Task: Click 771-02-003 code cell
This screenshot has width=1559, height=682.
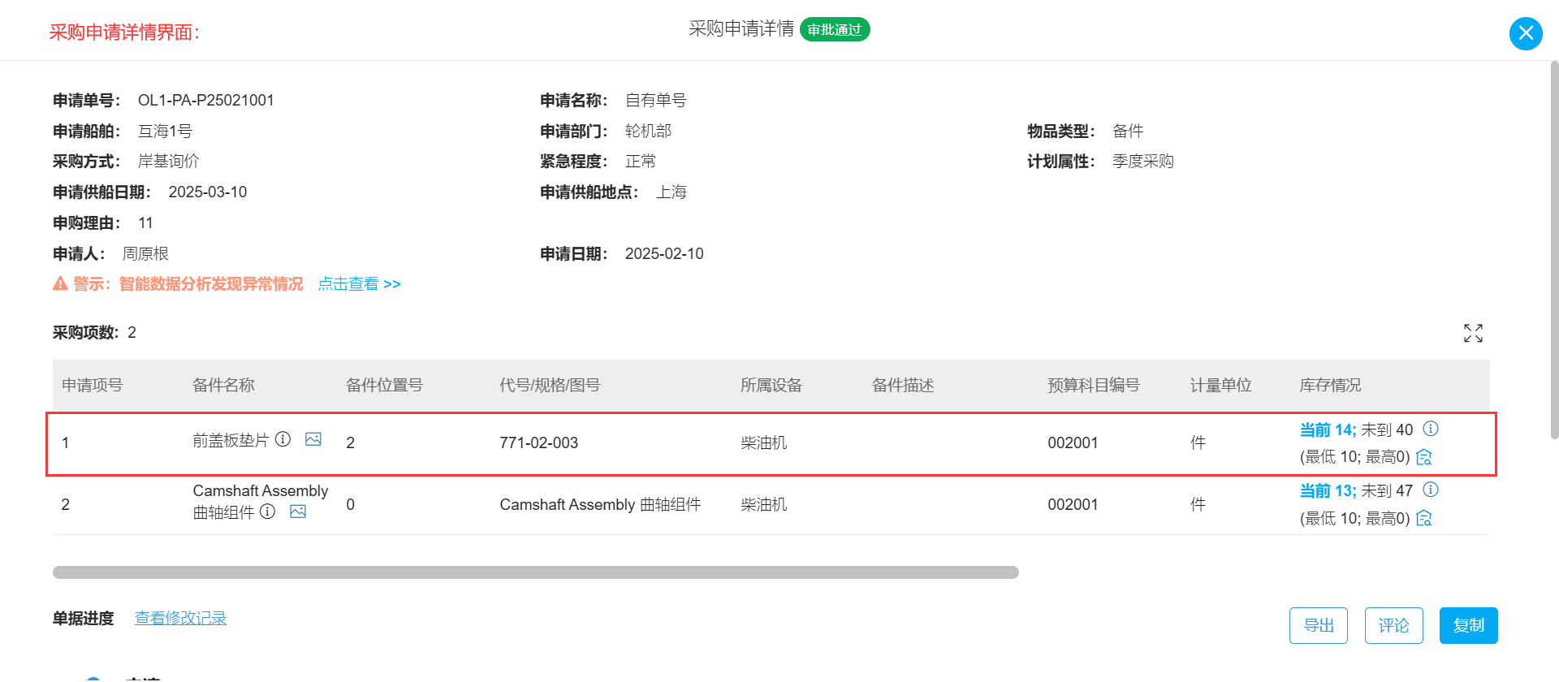Action: point(539,442)
